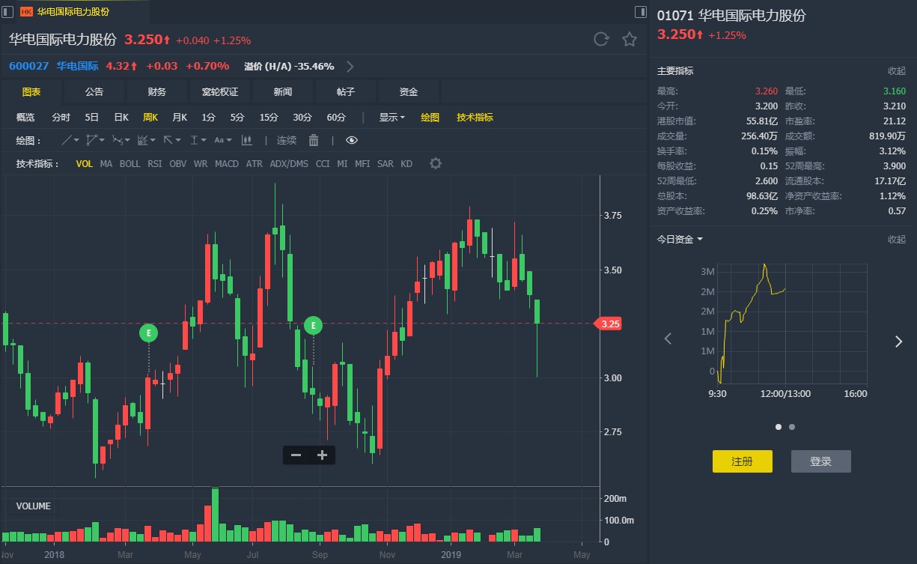Open the 窝轮权证 warrants tab

220,91
